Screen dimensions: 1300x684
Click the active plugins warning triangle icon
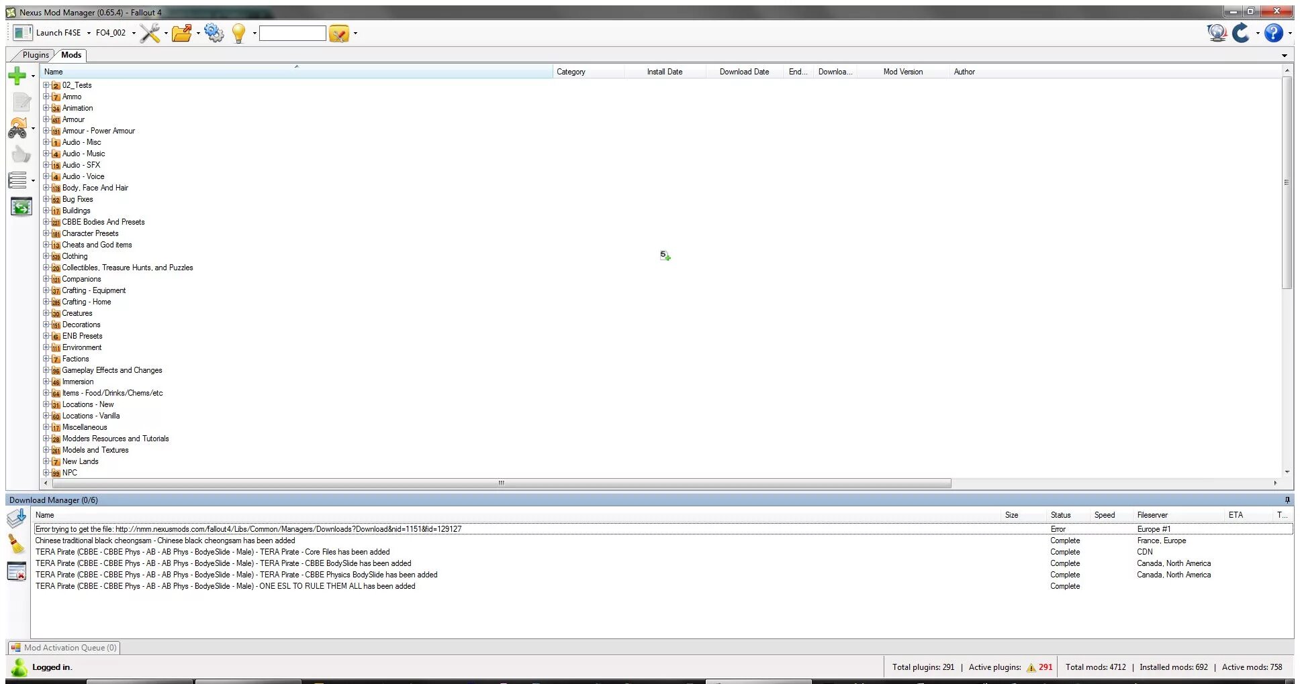[x=1031, y=667]
